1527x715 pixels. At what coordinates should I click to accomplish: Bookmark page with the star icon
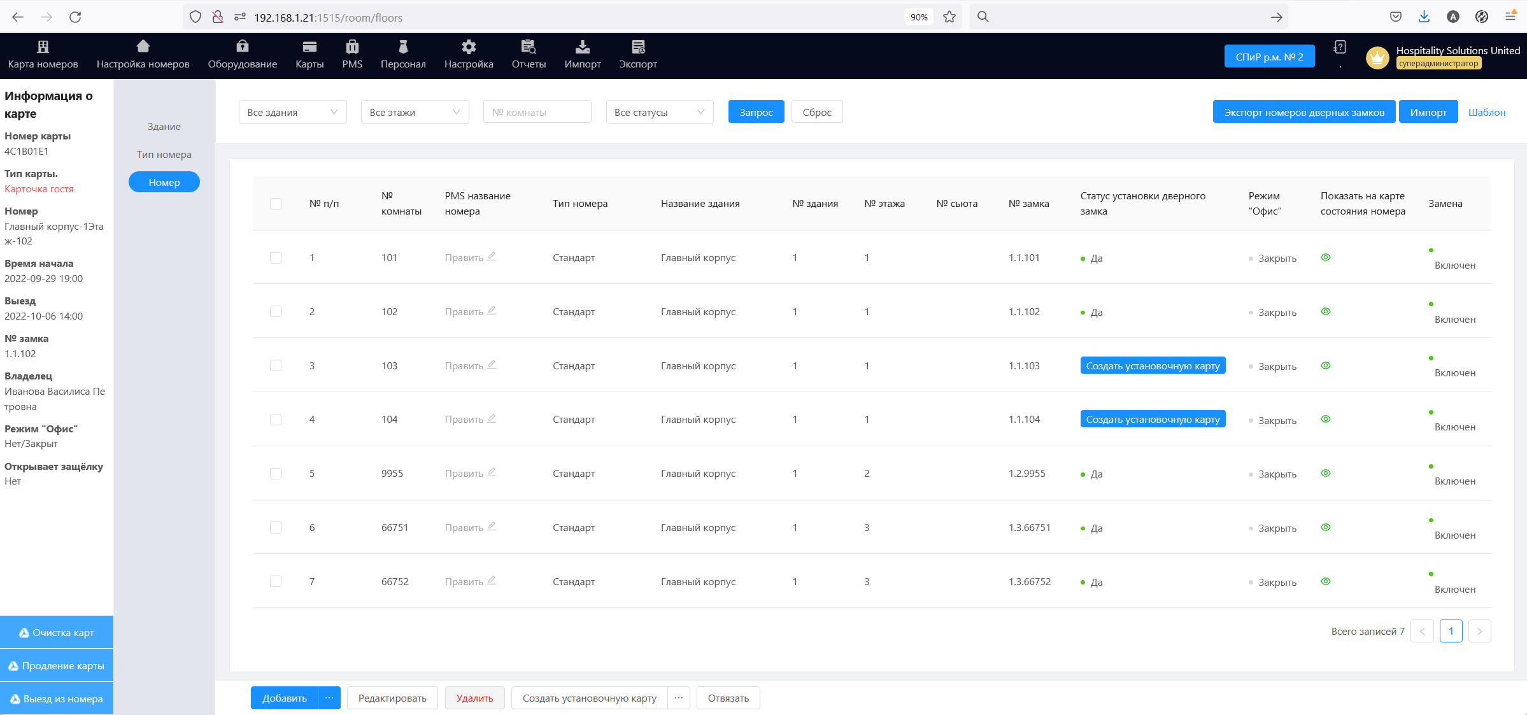click(x=949, y=17)
